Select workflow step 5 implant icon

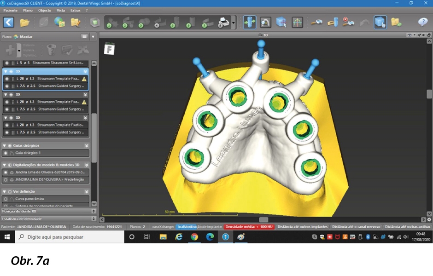(176, 23)
